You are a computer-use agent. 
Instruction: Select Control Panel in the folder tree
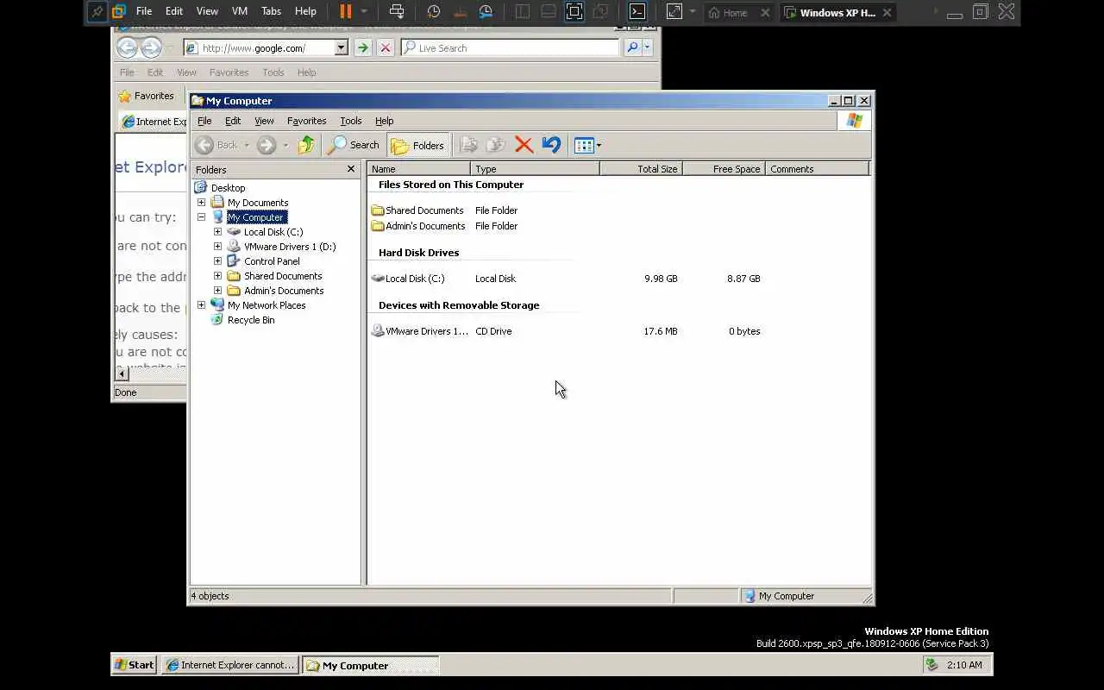272,261
